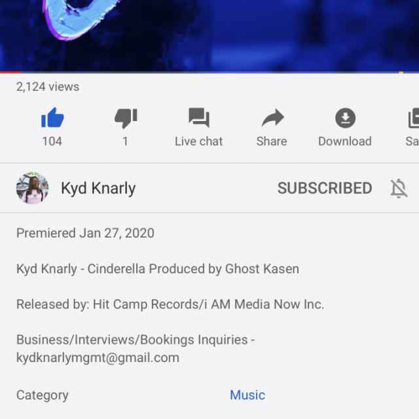Tap the Share text label

(x=272, y=141)
